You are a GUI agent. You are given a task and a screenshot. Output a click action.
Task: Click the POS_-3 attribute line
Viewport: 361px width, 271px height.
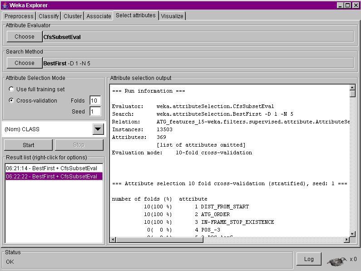click(184, 230)
